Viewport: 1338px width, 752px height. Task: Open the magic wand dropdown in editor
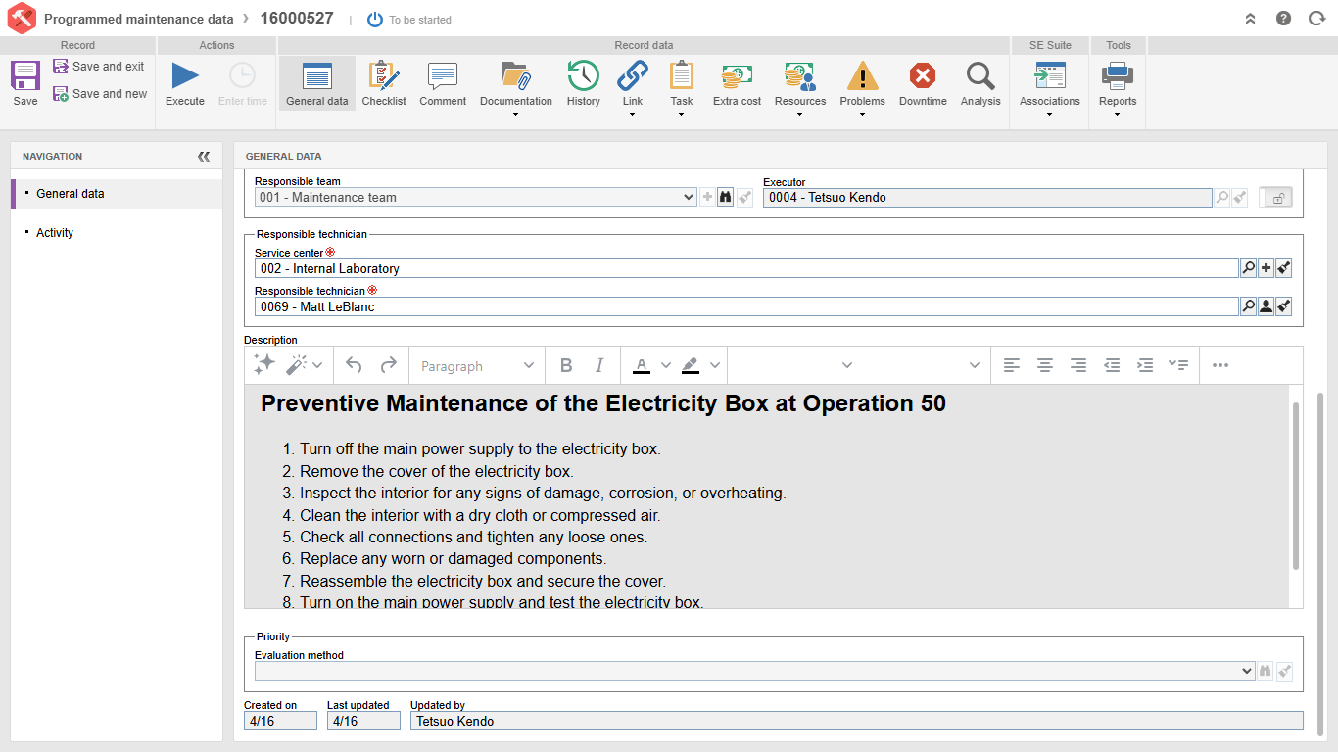pos(305,365)
